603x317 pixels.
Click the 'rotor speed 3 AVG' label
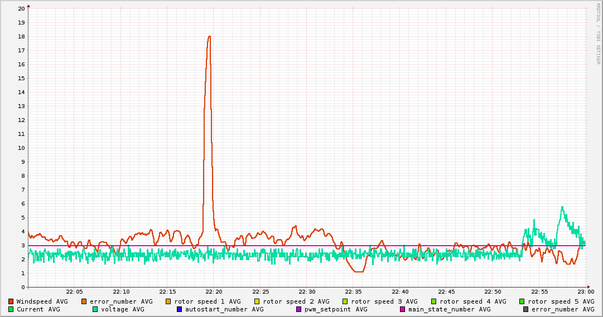point(384,301)
